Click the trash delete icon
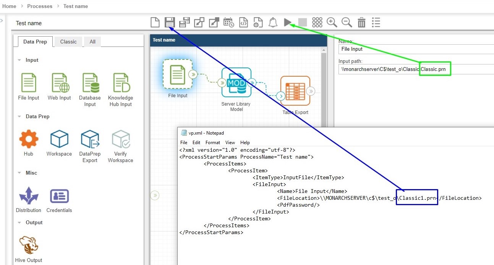Image resolution: width=494 pixels, height=265 pixels. (x=361, y=22)
